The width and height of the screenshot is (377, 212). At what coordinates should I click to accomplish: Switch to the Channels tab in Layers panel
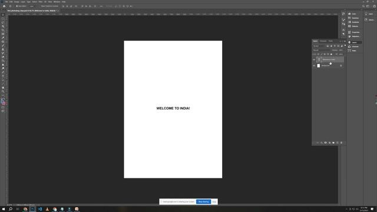[323, 41]
